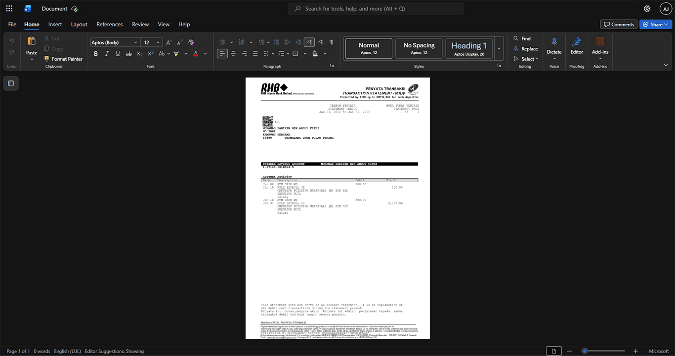Click Replace in Editing group
This screenshot has width=675, height=356.
pyautogui.click(x=526, y=49)
